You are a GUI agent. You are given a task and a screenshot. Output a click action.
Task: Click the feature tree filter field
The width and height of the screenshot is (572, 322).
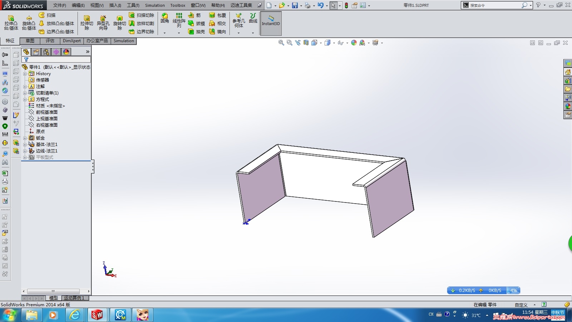point(56,59)
